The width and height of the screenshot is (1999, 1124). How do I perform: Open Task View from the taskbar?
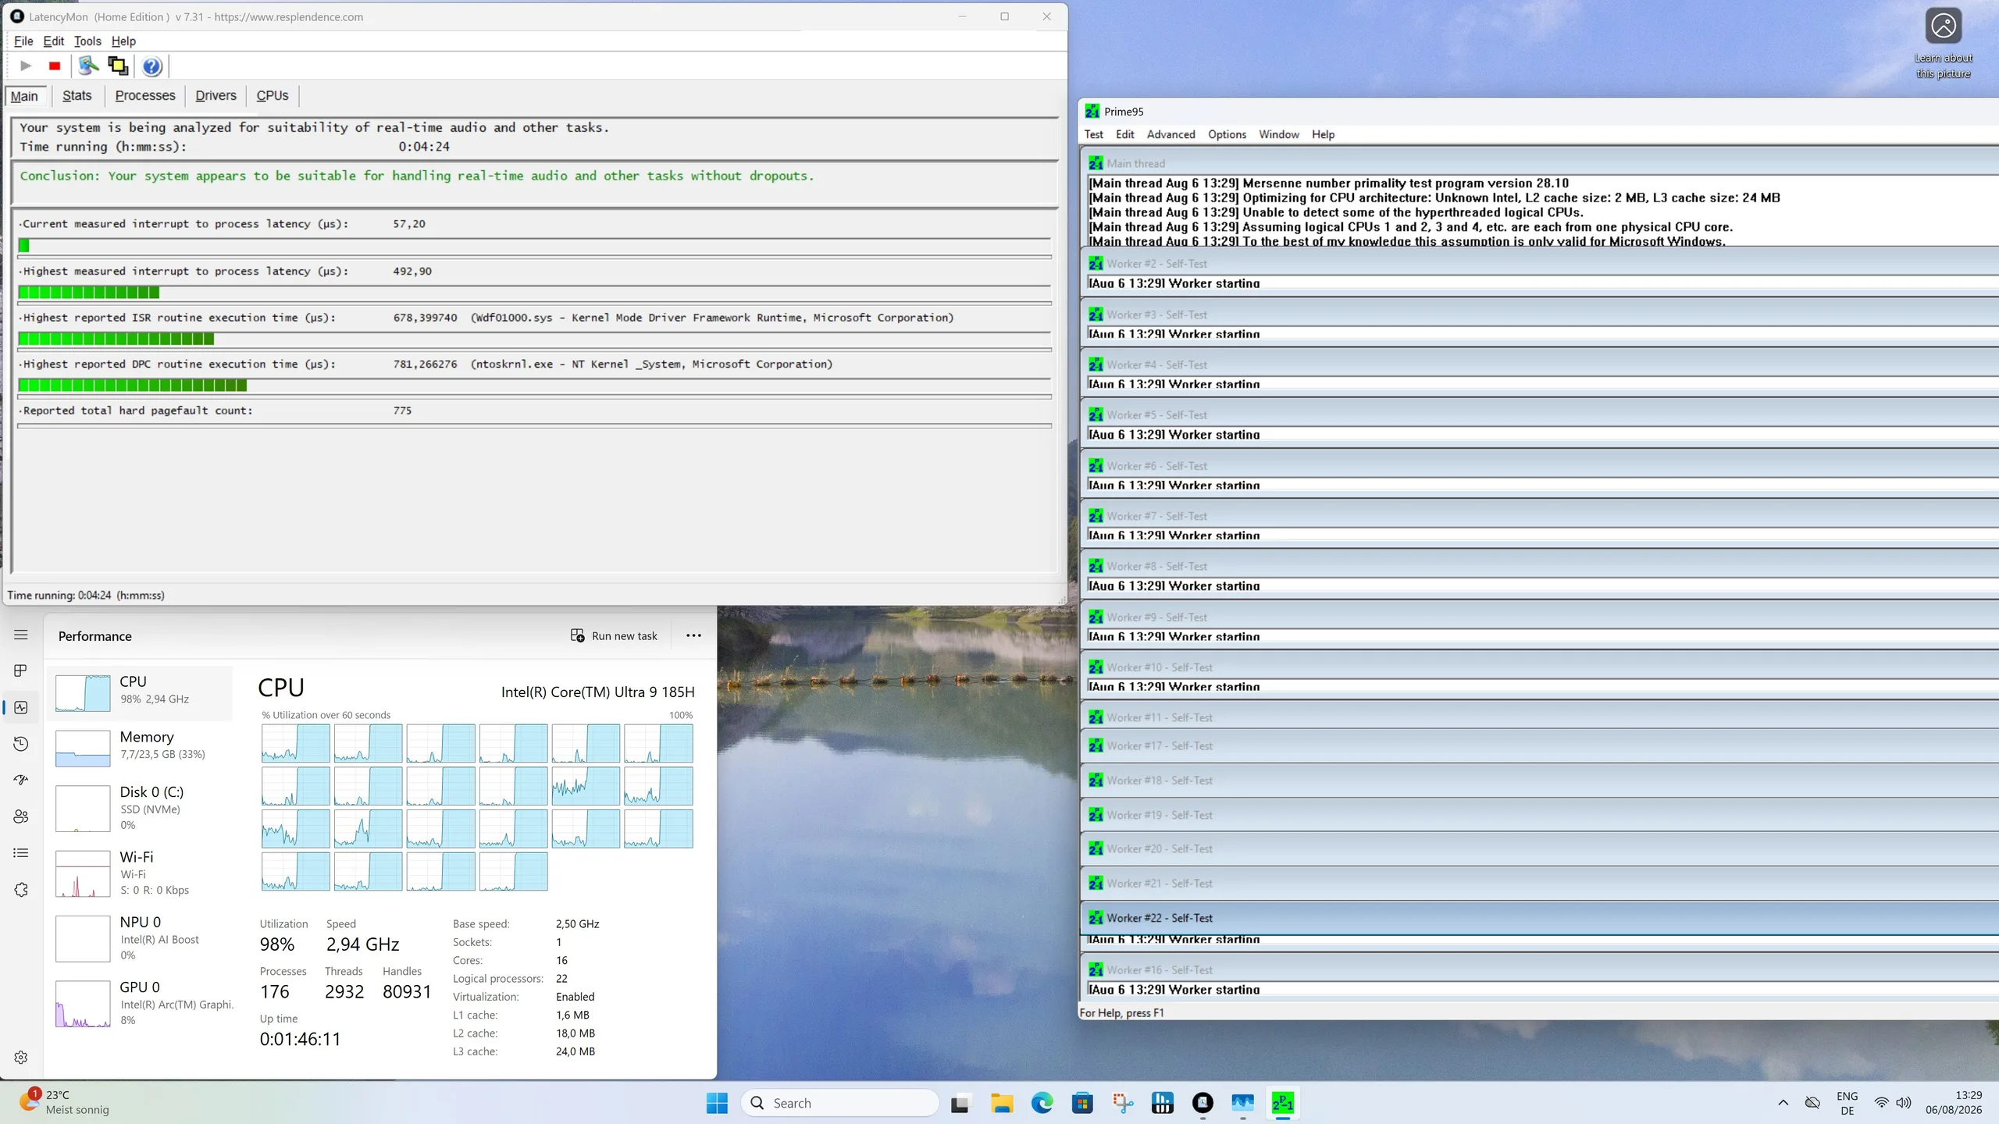pos(960,1103)
